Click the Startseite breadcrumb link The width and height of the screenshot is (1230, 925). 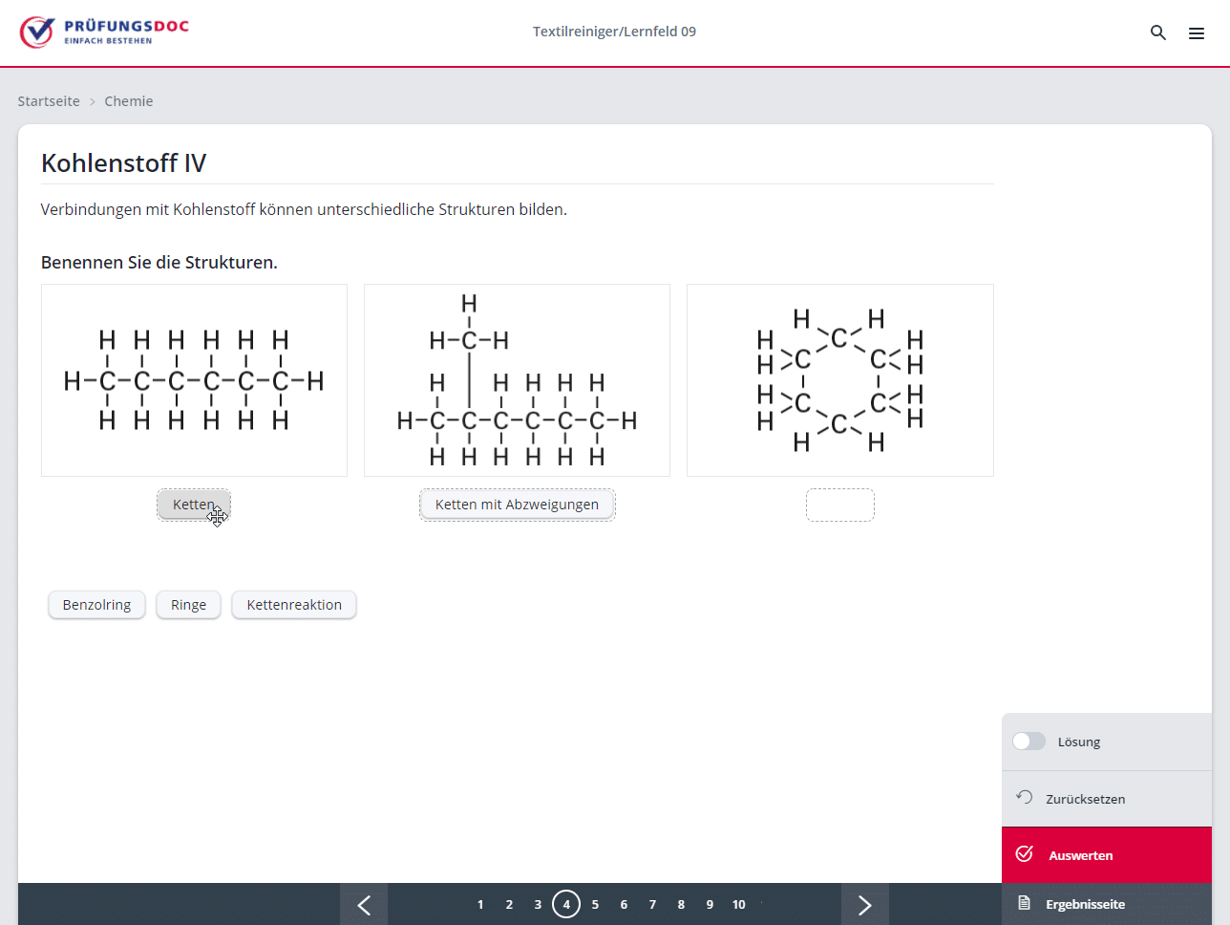(49, 101)
